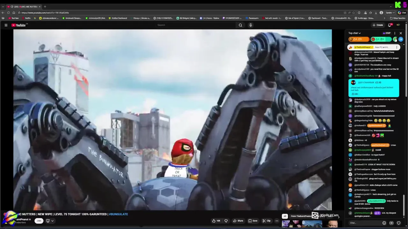Open the Paramount+ bookmark
Screen dimensions: 408x229
point(252,18)
